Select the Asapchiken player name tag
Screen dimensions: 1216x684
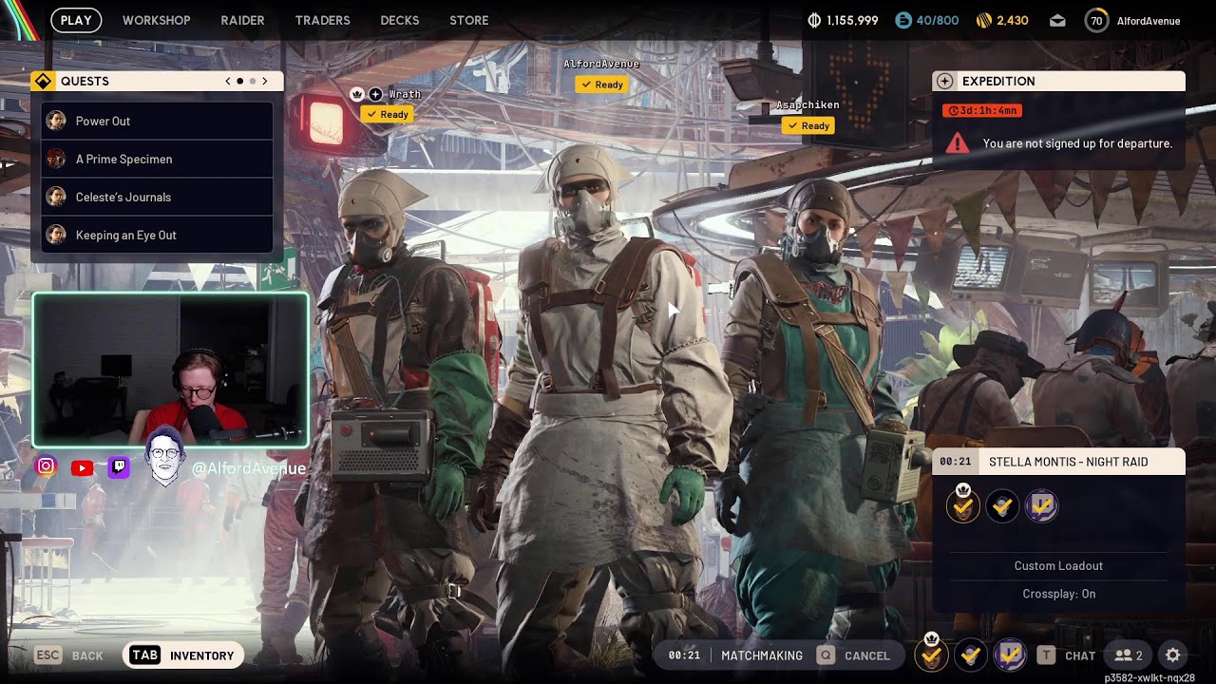(x=807, y=105)
